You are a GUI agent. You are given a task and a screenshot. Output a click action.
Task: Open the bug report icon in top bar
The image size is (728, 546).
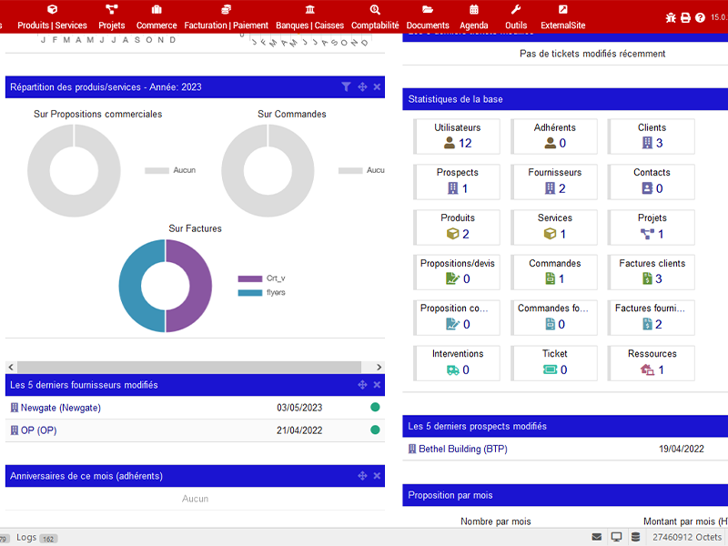pos(671,17)
